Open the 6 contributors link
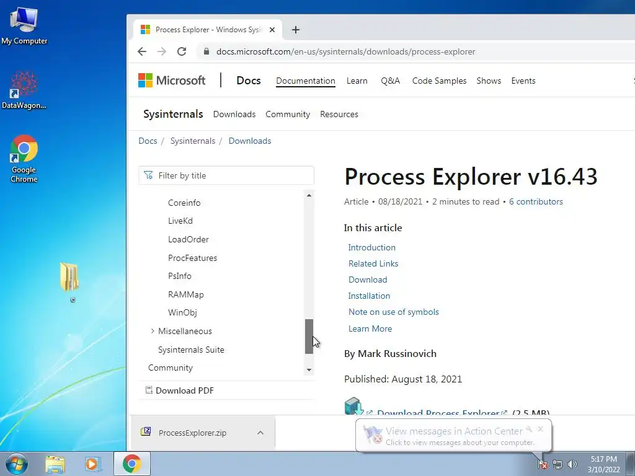Viewport: 635px width, 476px height. tap(536, 201)
